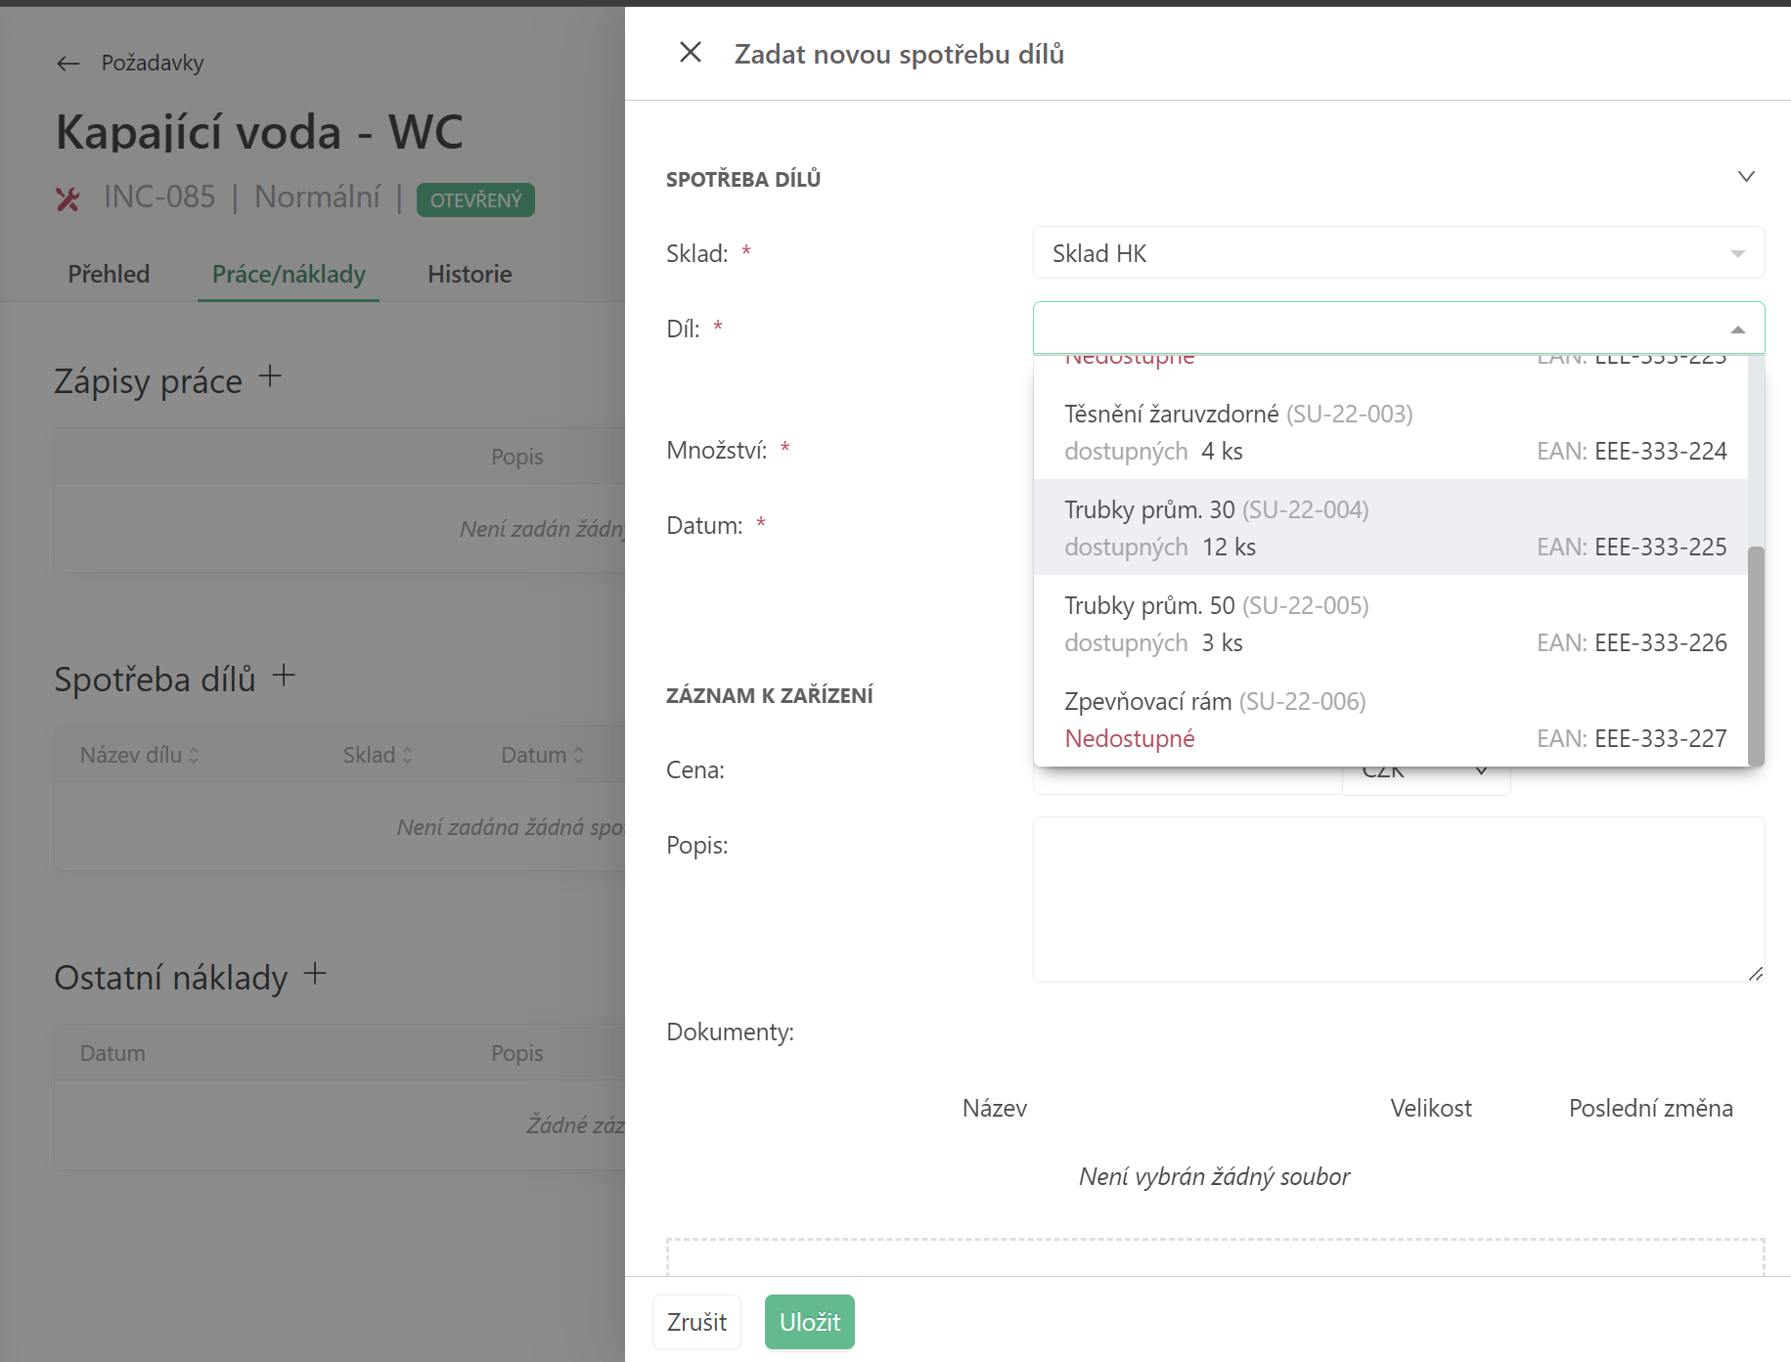The width and height of the screenshot is (1791, 1362).
Task: Click the wrench incident type icon
Action: click(67, 199)
